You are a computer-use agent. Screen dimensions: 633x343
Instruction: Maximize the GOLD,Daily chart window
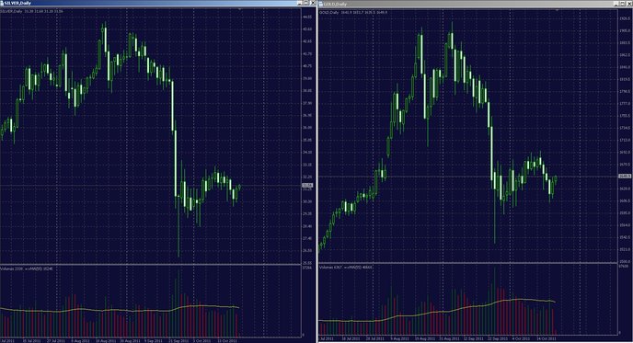pyautogui.click(x=623, y=4)
